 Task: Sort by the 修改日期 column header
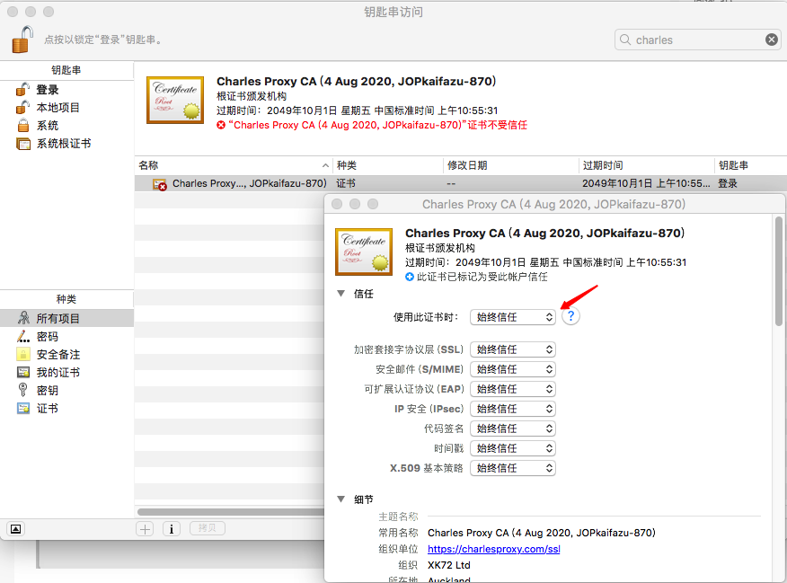511,165
